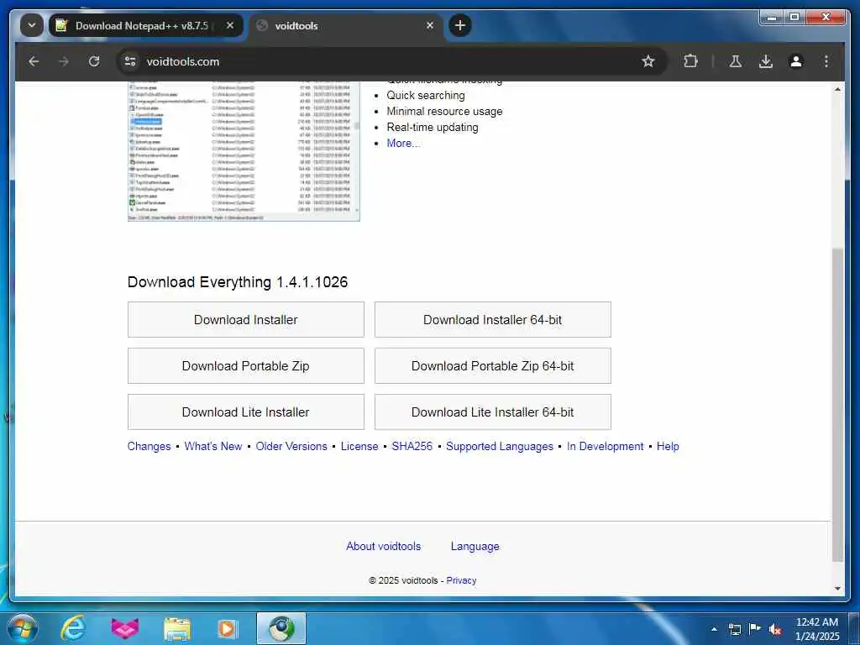The height and width of the screenshot is (645, 860).
Task: Open the pink fox app in taskbar
Action: [125, 628]
